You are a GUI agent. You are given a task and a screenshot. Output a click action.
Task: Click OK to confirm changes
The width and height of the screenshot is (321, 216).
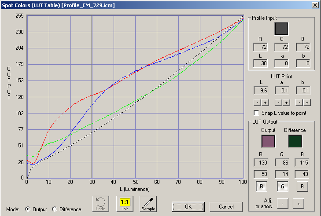click(188, 207)
